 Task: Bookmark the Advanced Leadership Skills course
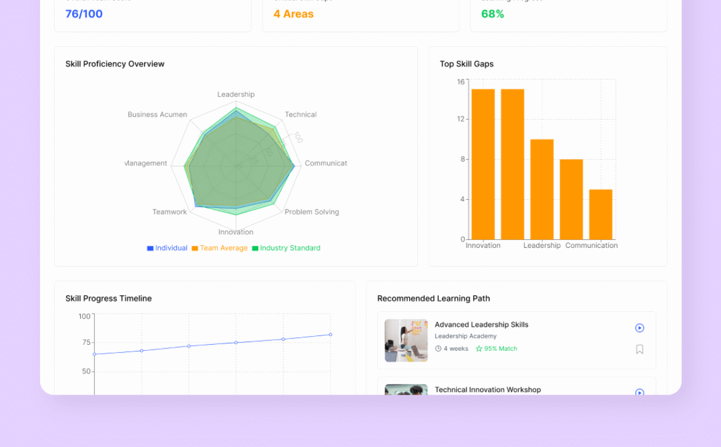639,350
